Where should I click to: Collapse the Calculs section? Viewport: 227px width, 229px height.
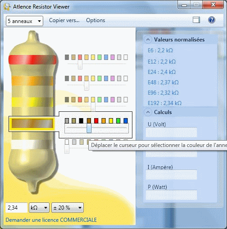[148, 112]
